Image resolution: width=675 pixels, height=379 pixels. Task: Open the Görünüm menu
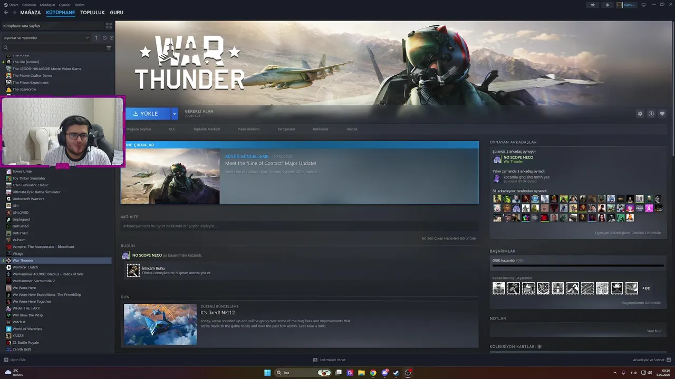click(29, 5)
